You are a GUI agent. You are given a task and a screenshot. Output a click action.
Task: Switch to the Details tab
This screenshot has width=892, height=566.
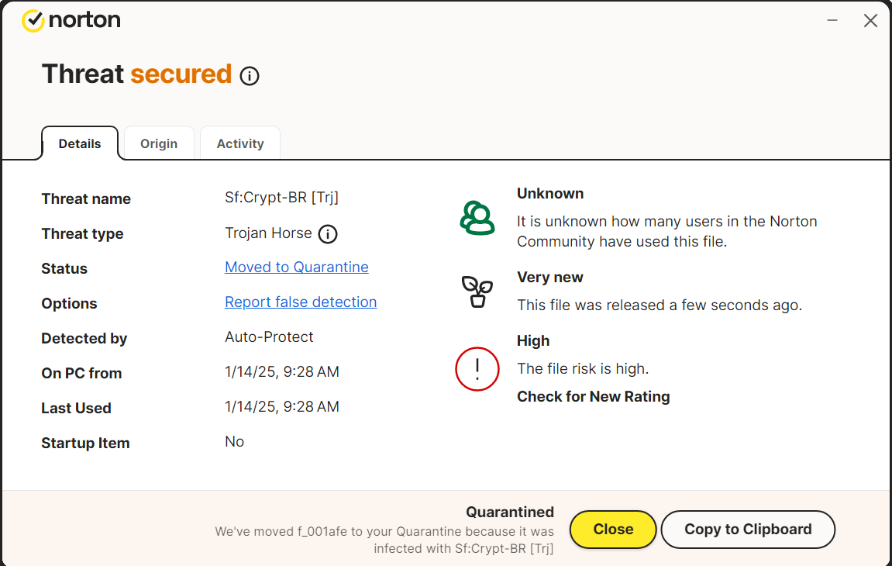tap(80, 143)
